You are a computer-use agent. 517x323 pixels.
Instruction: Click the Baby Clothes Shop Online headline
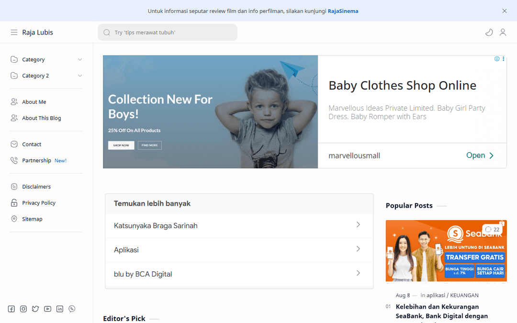pyautogui.click(x=402, y=85)
